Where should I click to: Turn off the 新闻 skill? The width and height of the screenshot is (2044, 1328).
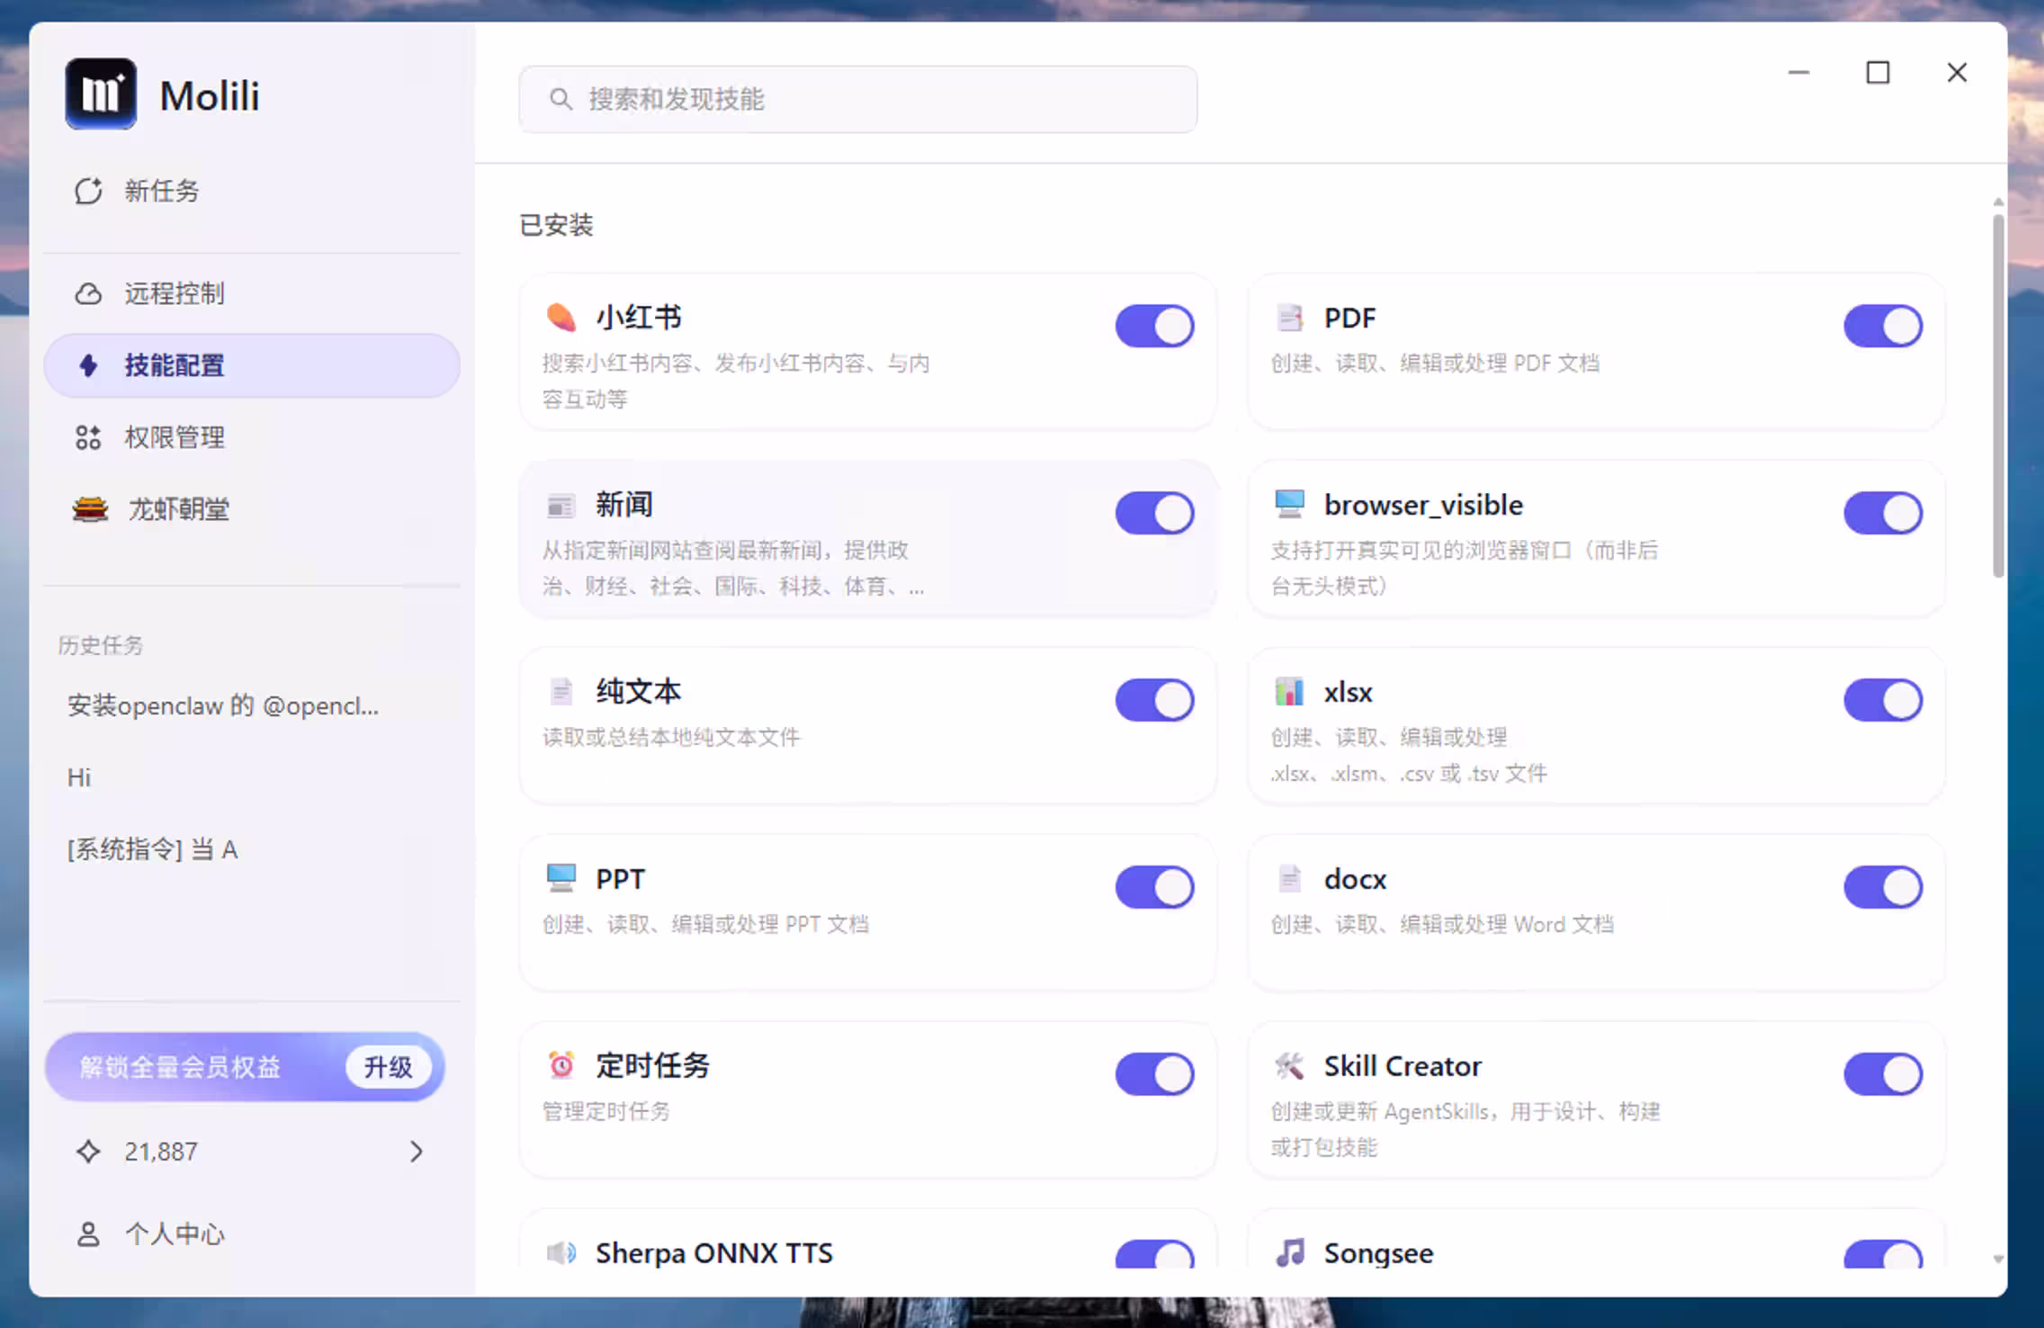1154,513
